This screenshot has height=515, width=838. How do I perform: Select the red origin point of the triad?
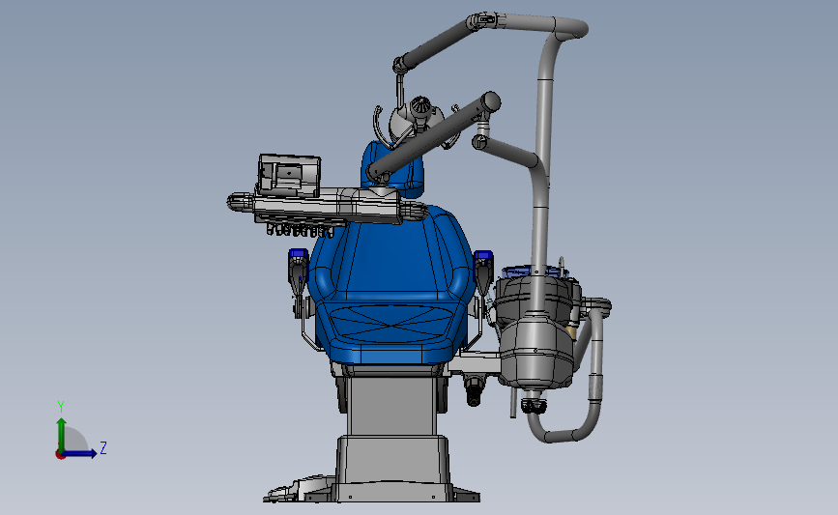[x=60, y=455]
